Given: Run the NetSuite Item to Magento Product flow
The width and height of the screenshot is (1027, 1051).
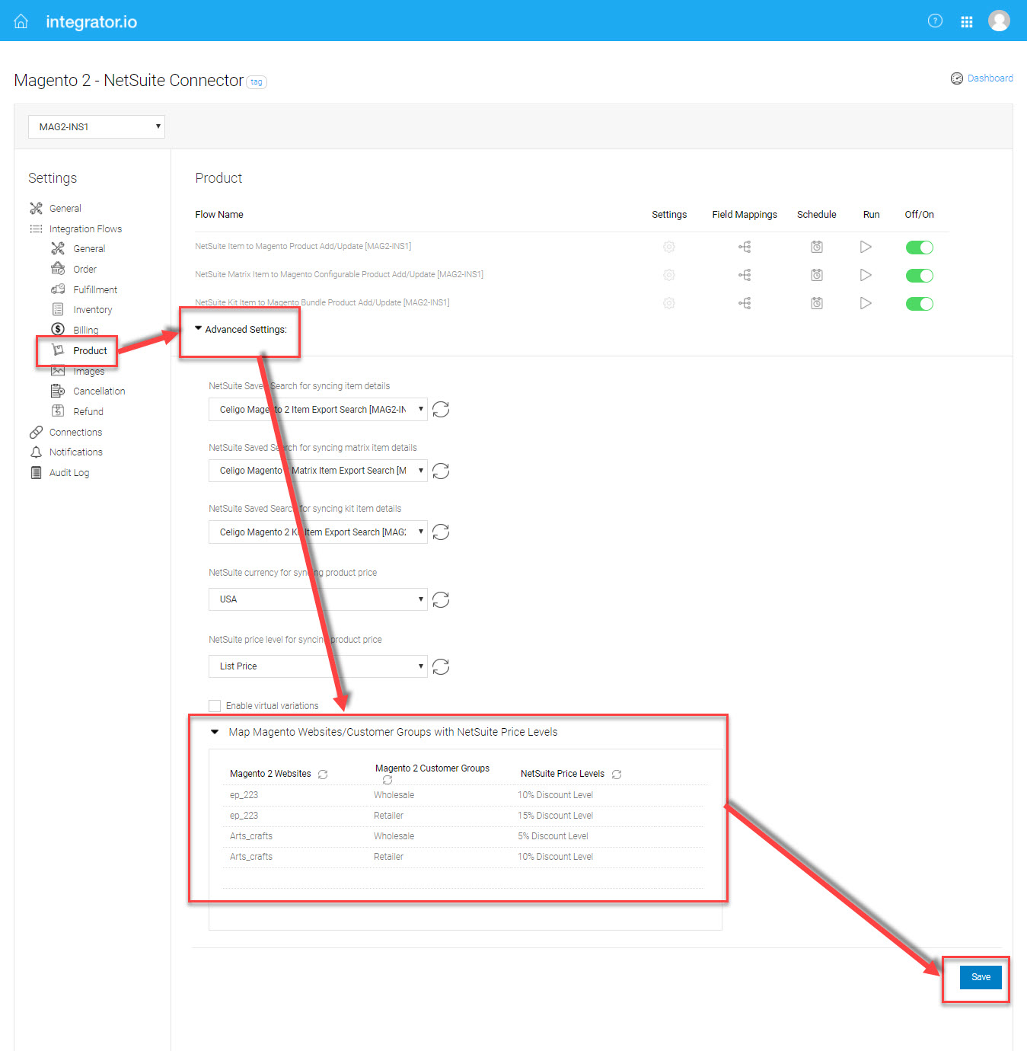Looking at the screenshot, I should click(866, 247).
